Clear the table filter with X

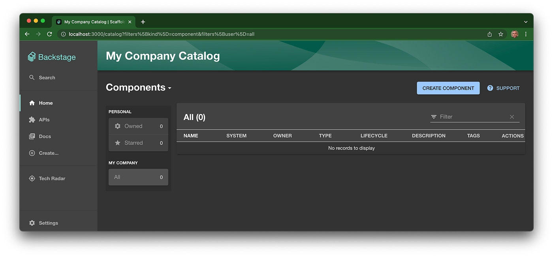(512, 117)
